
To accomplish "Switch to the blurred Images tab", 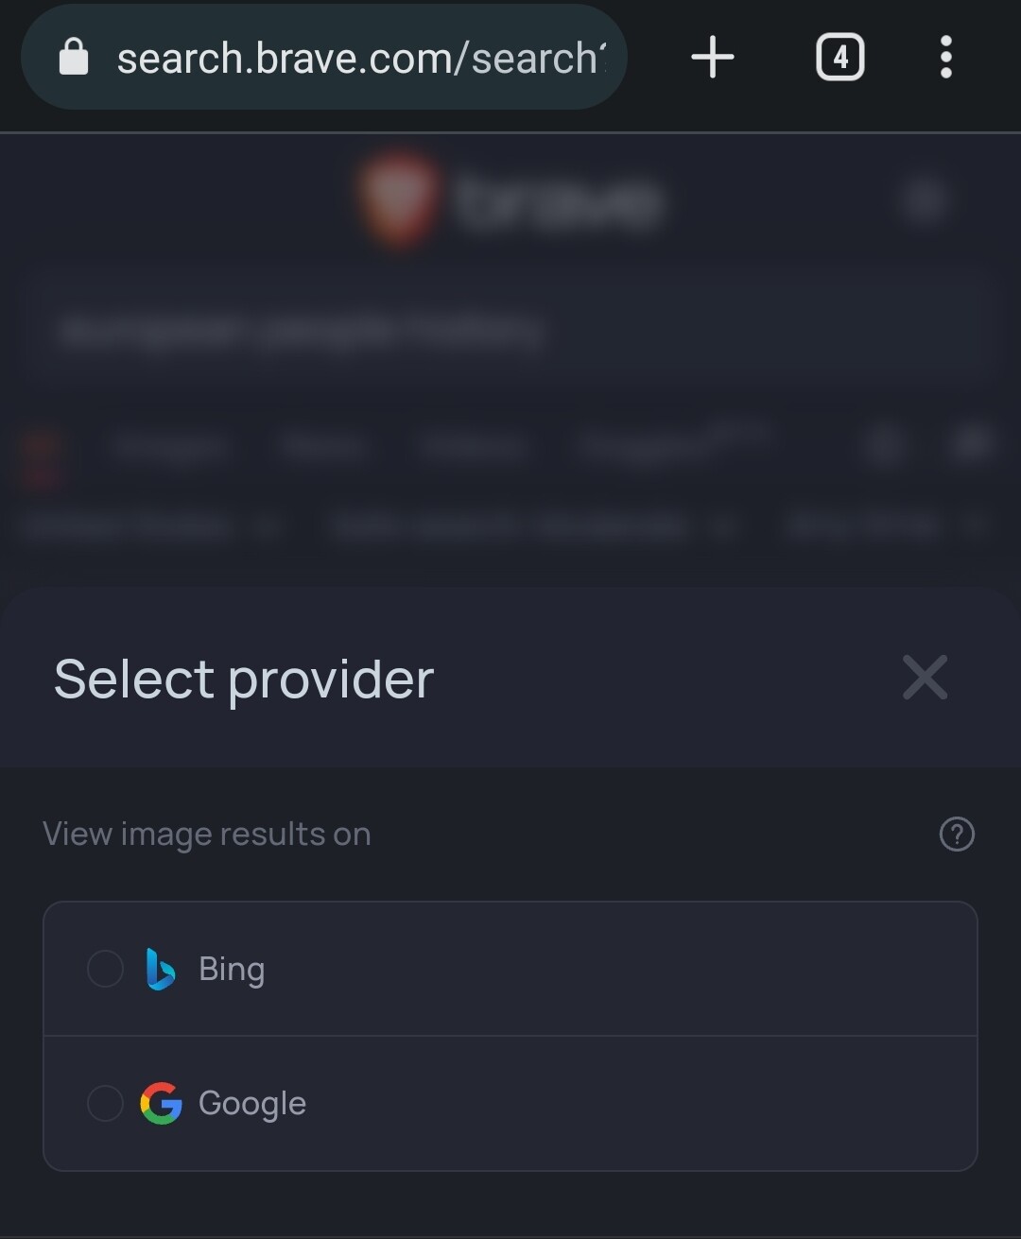I will point(170,446).
